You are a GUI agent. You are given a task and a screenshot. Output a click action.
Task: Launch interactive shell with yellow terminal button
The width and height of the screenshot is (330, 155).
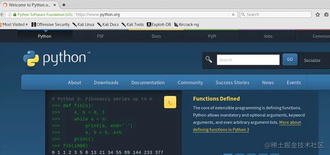pos(170,102)
